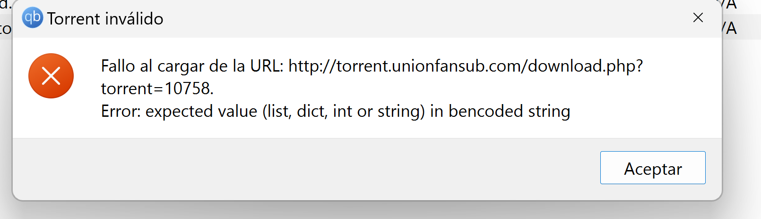Viewport: 761px width, 219px height.
Task: Click the Aceptar button
Action: point(653,168)
